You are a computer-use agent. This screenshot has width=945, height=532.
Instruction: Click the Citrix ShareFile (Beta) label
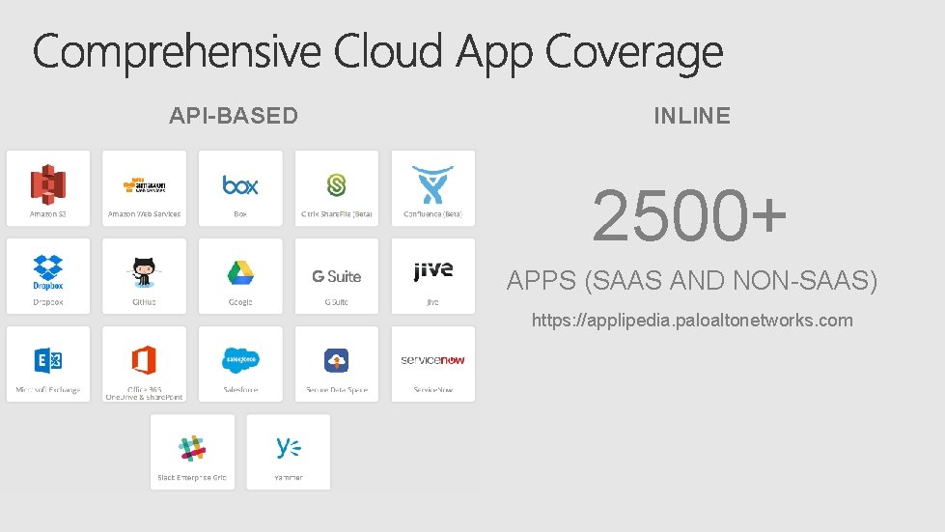point(336,214)
